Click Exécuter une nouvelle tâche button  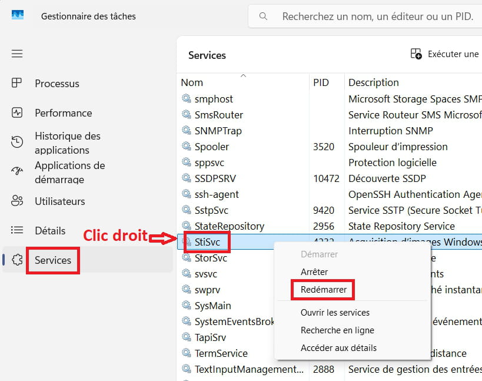click(446, 54)
